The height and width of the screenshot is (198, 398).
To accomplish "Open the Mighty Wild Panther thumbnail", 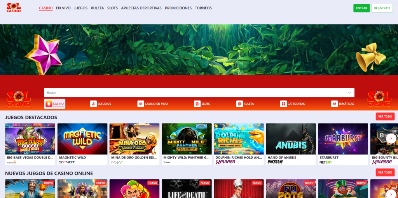I will tap(187, 139).
